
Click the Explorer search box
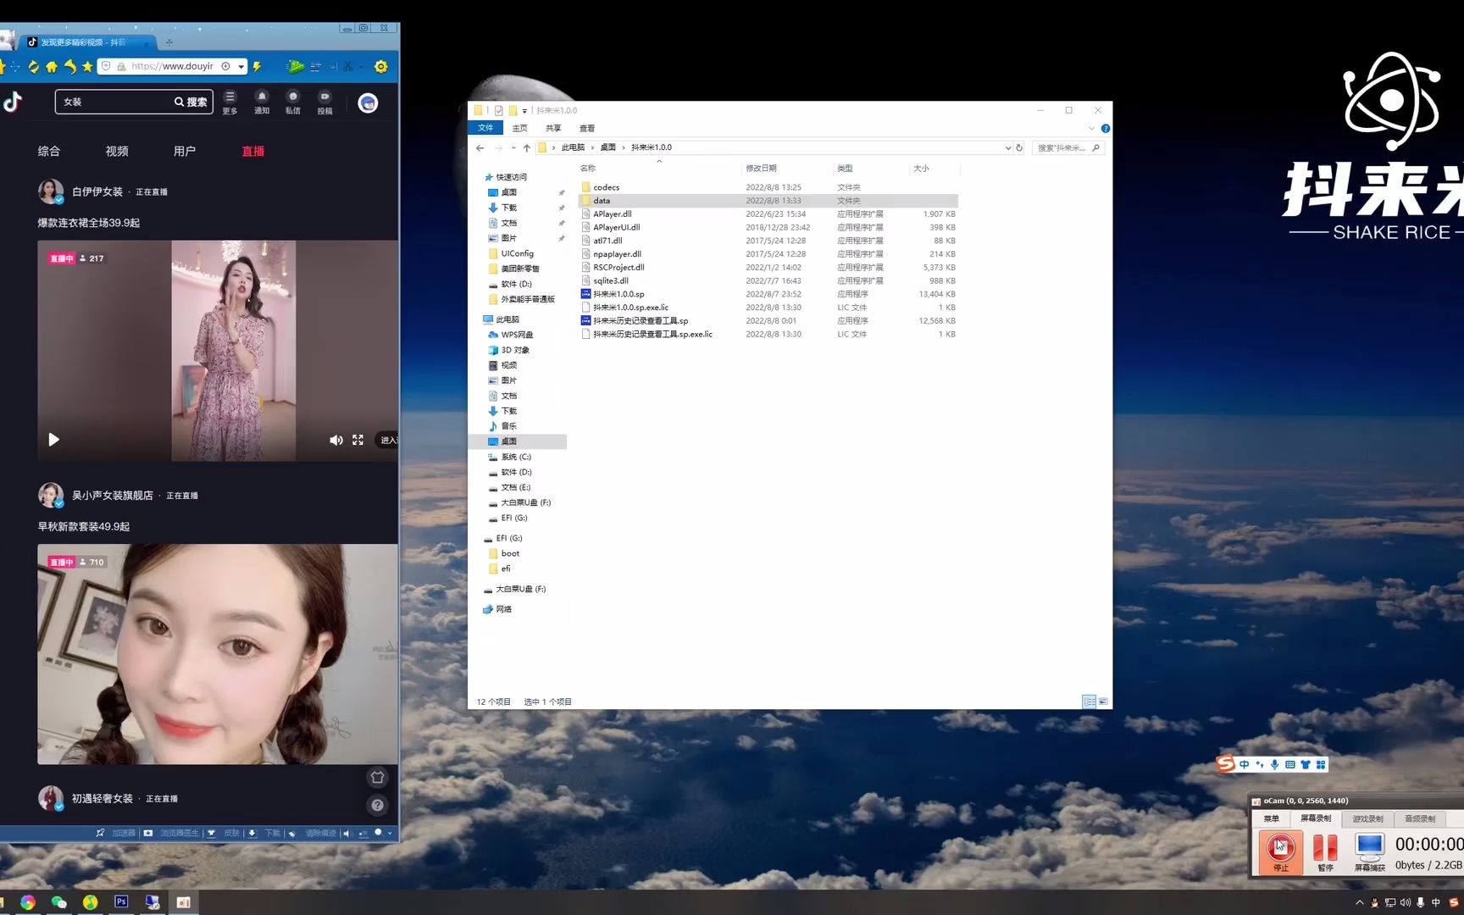click(1067, 147)
